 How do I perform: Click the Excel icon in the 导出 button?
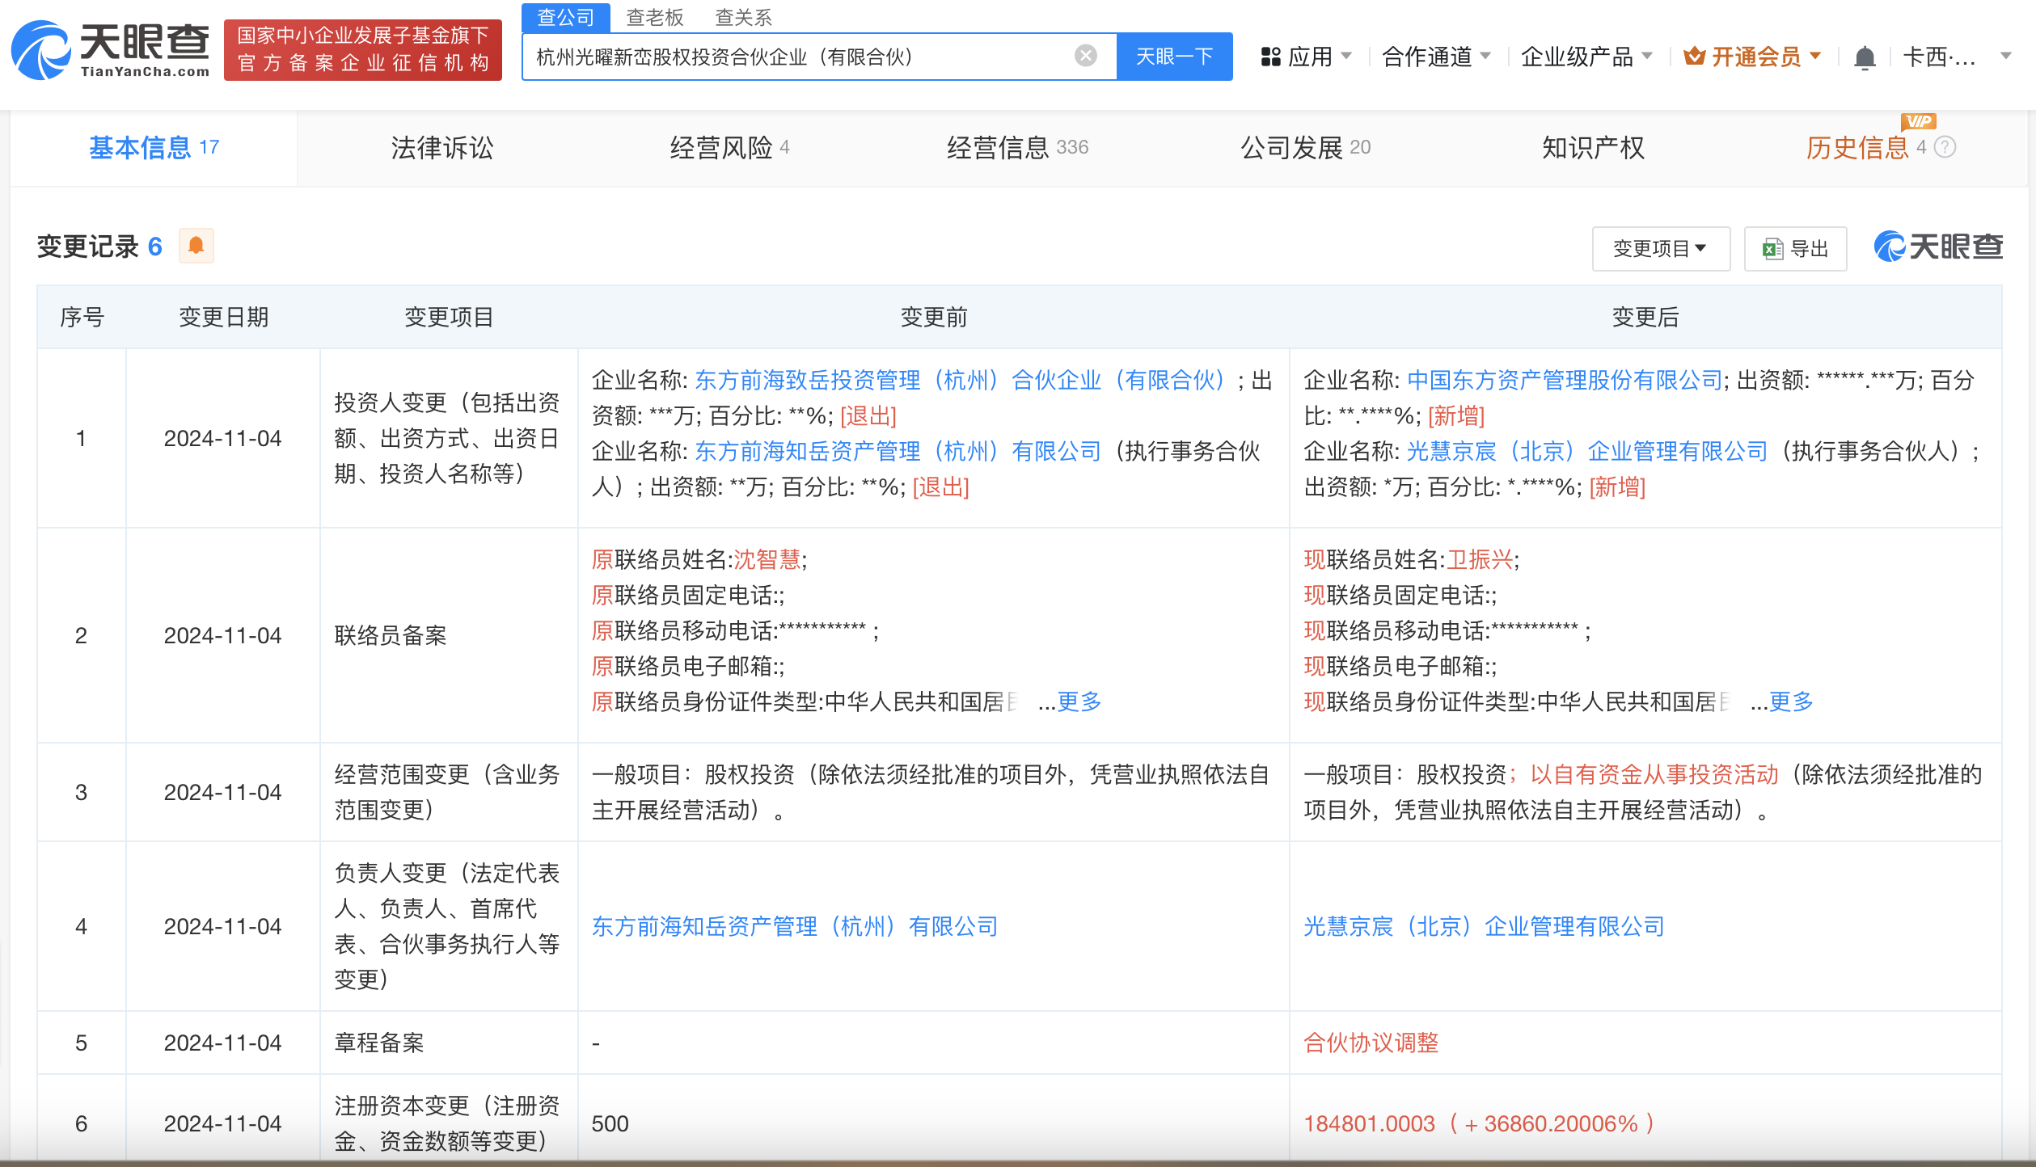[1772, 249]
